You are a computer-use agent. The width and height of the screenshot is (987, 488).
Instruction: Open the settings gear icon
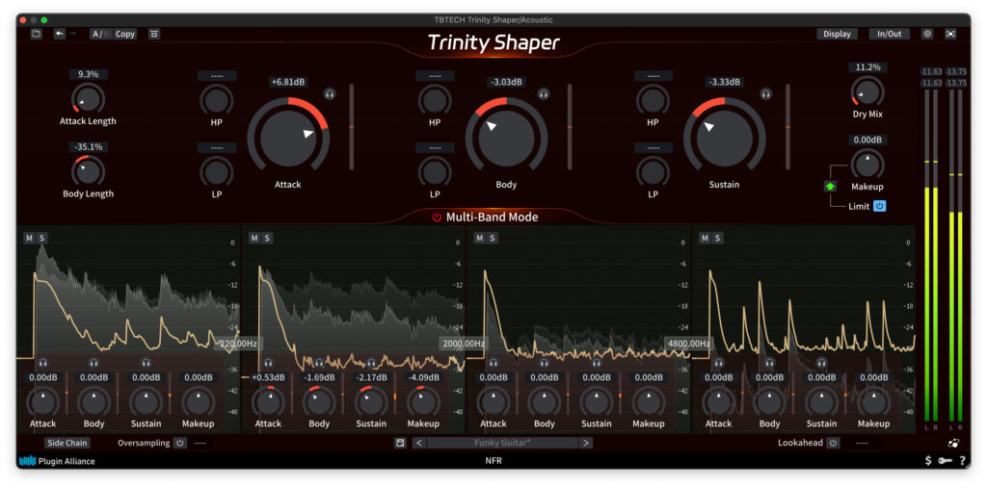[927, 34]
